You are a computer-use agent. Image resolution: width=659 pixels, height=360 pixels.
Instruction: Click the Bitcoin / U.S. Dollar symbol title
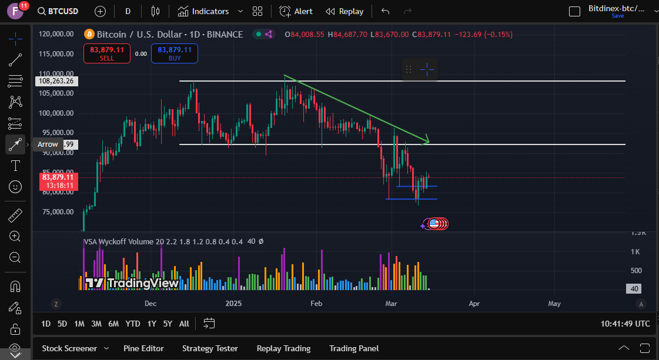[x=170, y=35]
